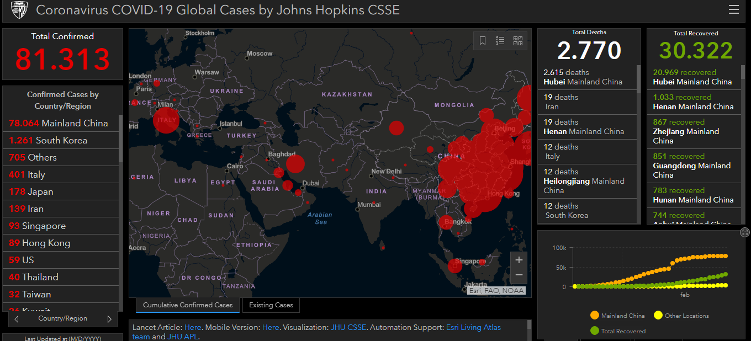Open the Esri Living Atlas link
The height and width of the screenshot is (341, 751).
(473, 327)
